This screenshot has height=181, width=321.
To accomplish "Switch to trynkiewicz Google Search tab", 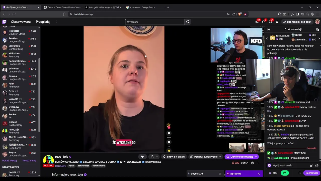I will pyautogui.click(x=144, y=7).
